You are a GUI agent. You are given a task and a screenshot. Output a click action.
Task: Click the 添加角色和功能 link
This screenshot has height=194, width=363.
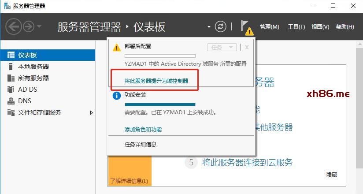point(143,129)
